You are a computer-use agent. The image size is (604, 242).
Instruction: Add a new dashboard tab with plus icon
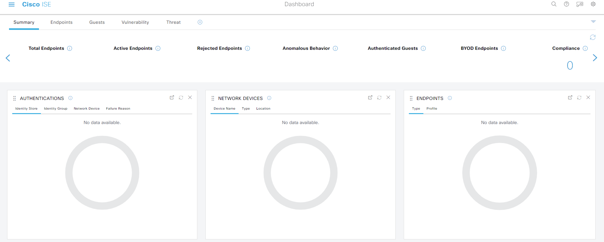coord(200,22)
